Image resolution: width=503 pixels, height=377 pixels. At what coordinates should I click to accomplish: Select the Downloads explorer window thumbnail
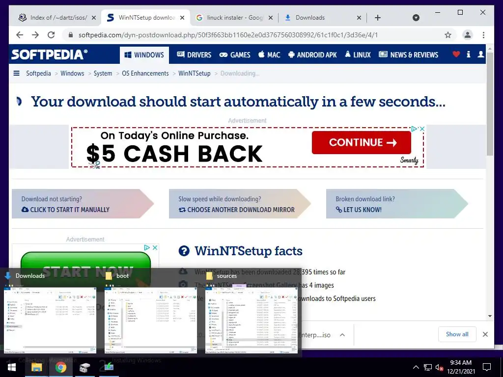50,320
